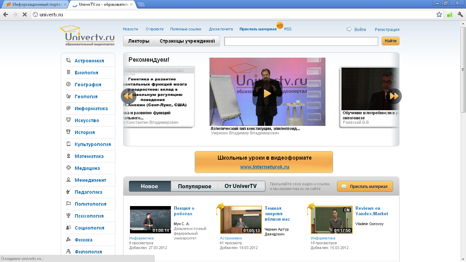The height and width of the screenshot is (262, 466).
Task: Click the site search input field
Action: [x=301, y=41]
